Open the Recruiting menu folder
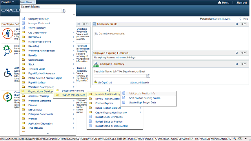Viewport: 251px width, 141px height. [33, 46]
